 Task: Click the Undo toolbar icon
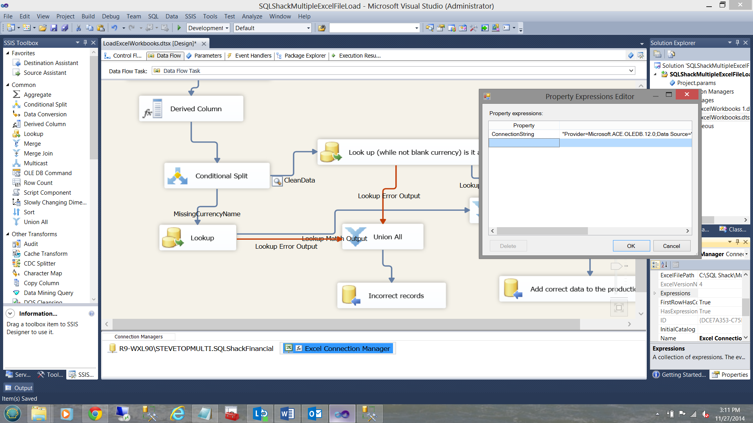click(114, 28)
